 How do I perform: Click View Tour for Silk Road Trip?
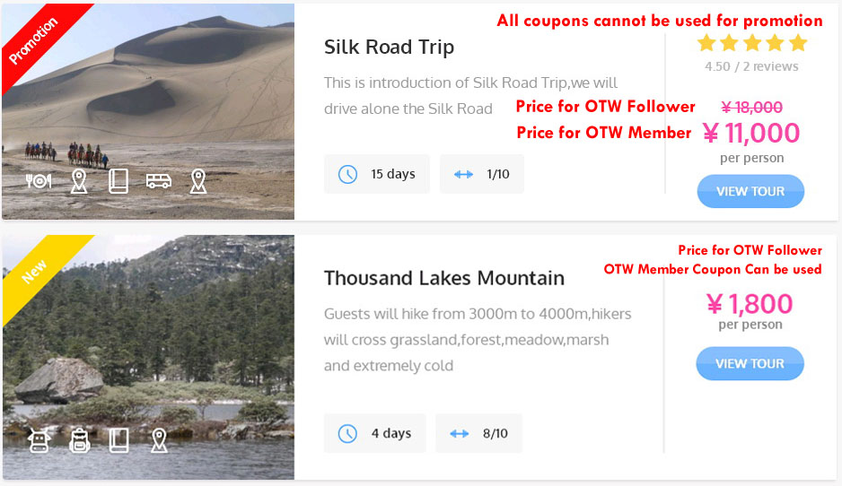pyautogui.click(x=750, y=191)
